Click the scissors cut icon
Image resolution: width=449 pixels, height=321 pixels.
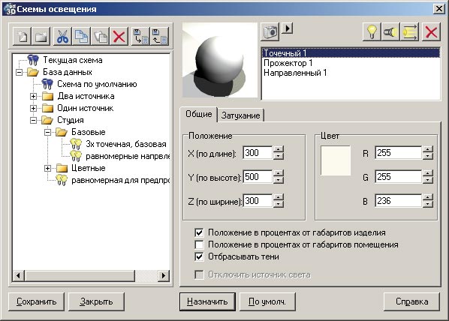63,37
